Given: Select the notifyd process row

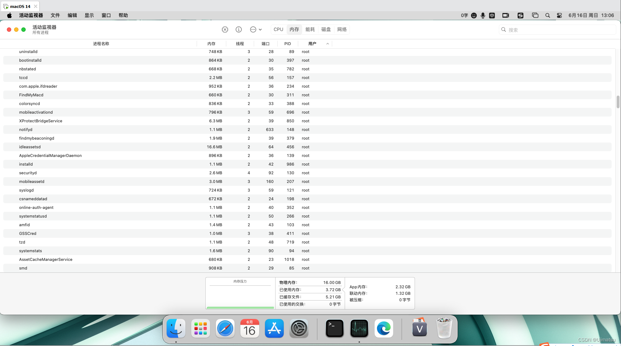Looking at the screenshot, I should pos(307,130).
